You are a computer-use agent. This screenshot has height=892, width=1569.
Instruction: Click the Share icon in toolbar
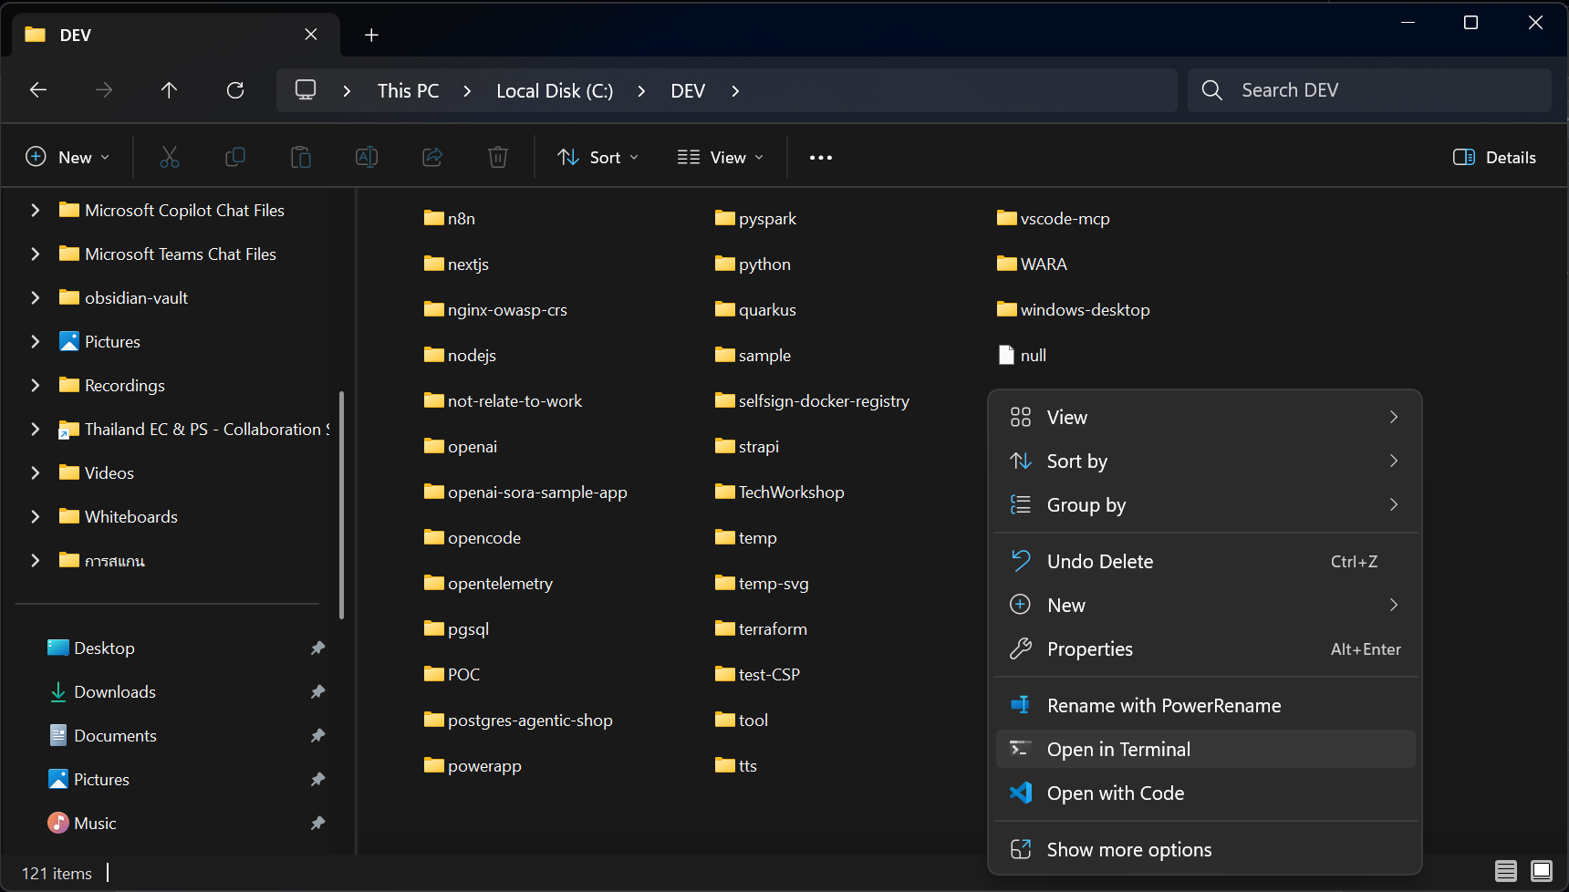(432, 157)
